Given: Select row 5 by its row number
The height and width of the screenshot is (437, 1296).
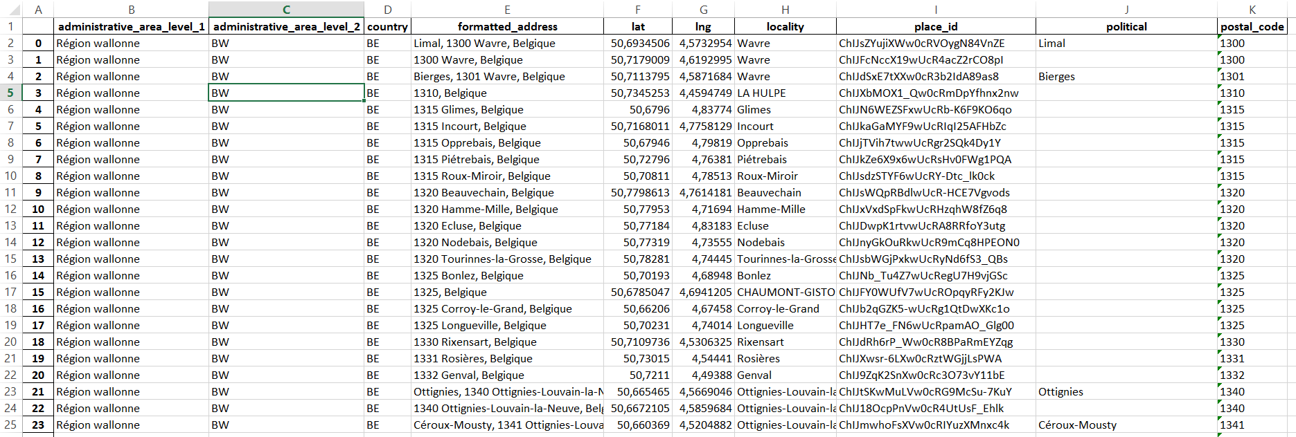Looking at the screenshot, I should tap(11, 93).
